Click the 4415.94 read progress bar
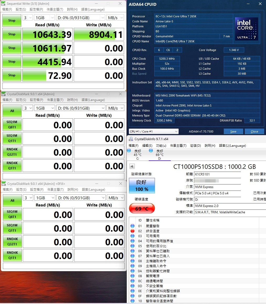 click(x=47, y=62)
